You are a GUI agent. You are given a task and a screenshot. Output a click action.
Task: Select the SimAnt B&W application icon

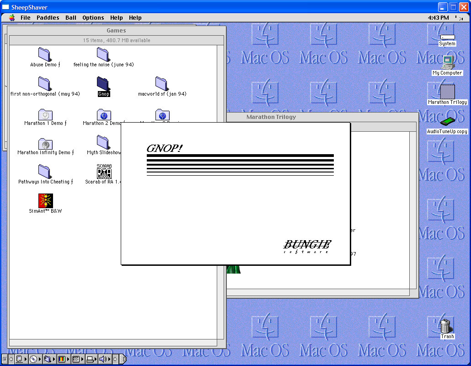(x=46, y=200)
